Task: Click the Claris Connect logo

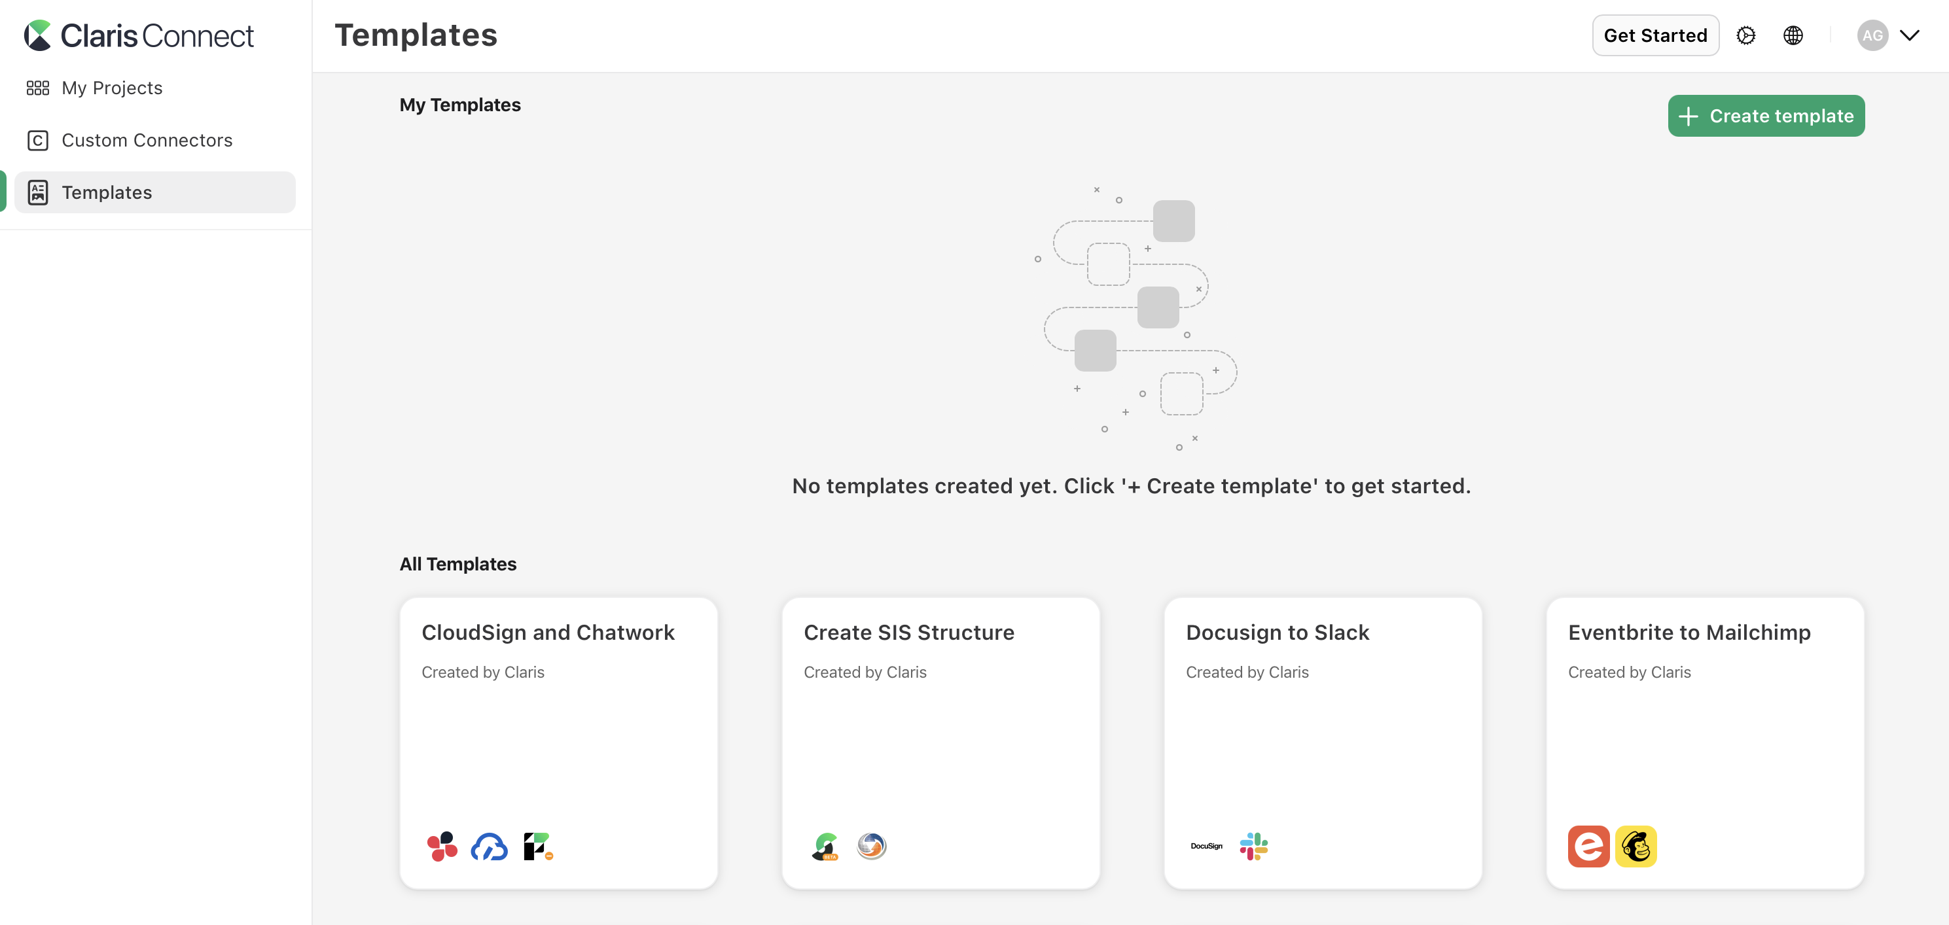Action: coord(139,35)
